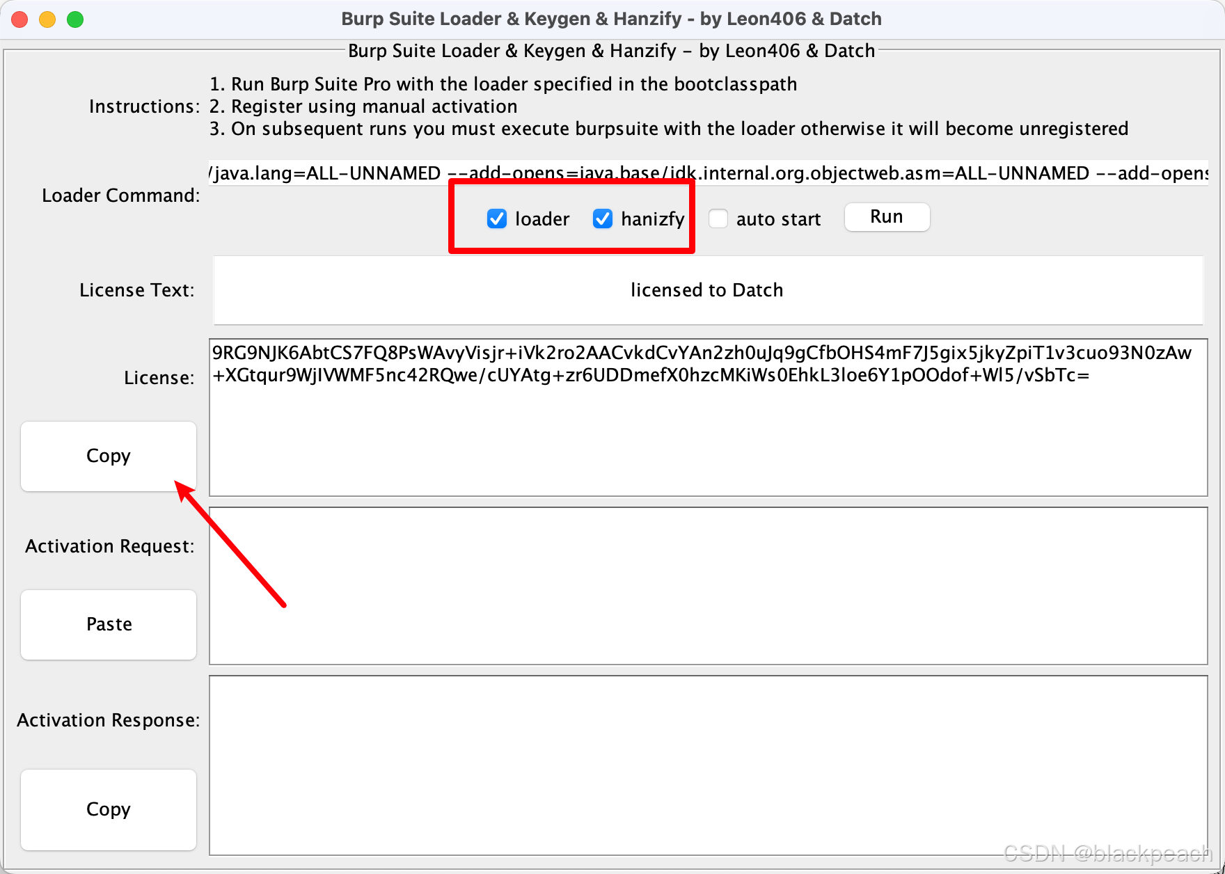
Task: Copy the Activation Response text
Action: point(109,809)
